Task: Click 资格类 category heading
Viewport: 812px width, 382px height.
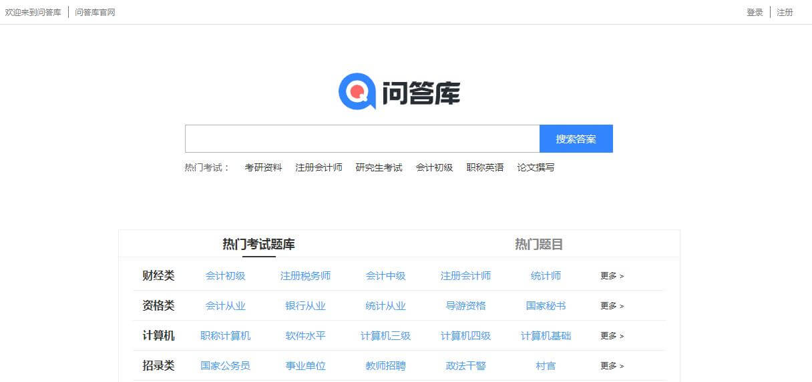Action: click(x=158, y=305)
